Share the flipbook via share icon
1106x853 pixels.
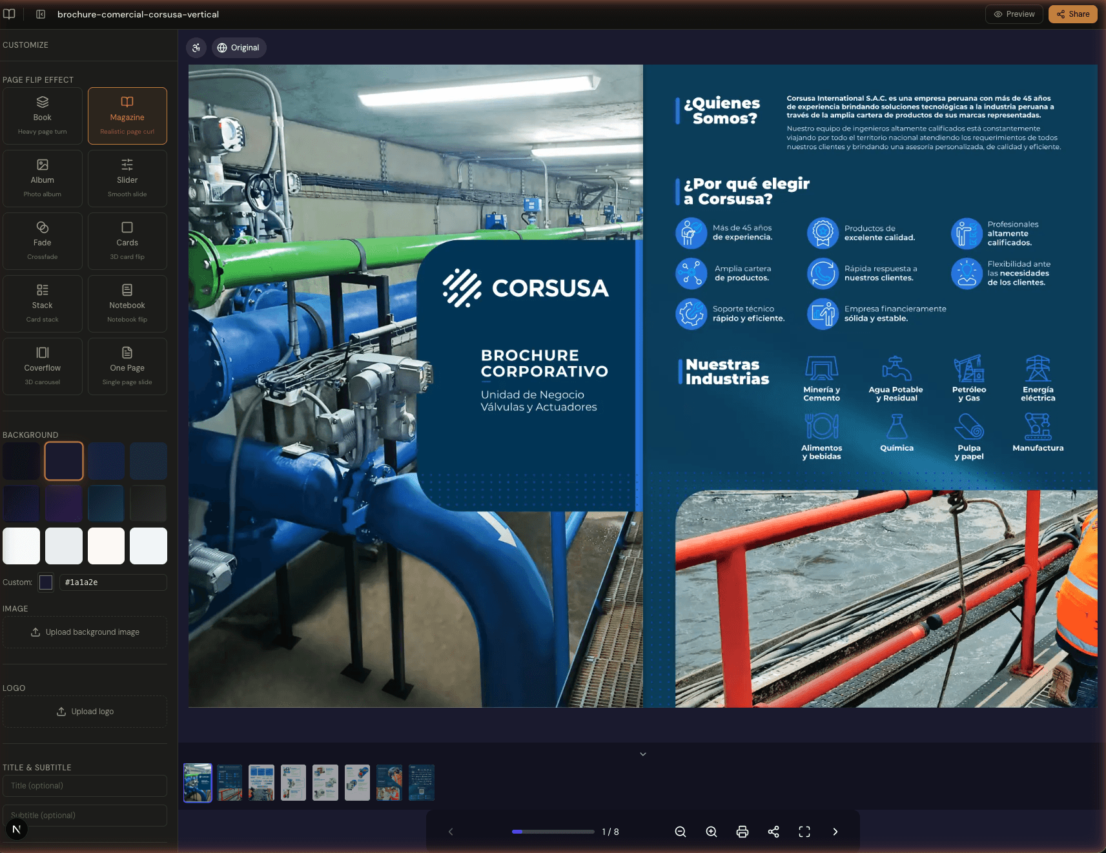click(x=773, y=832)
